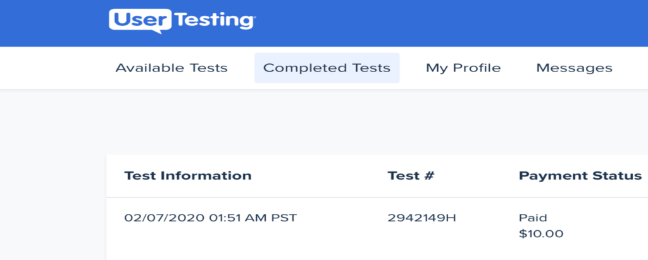Click the Payment Status column header
Viewport: 648px width, 260px height.
[580, 176]
